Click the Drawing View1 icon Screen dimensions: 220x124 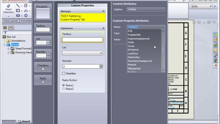click(13, 52)
